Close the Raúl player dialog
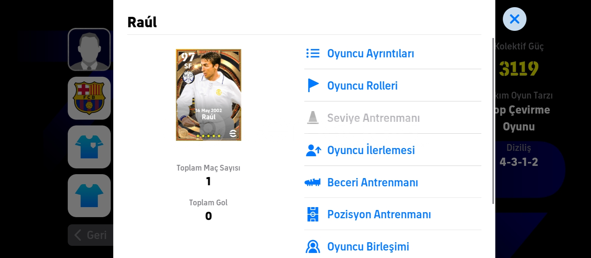591x258 pixels. pyautogui.click(x=514, y=19)
